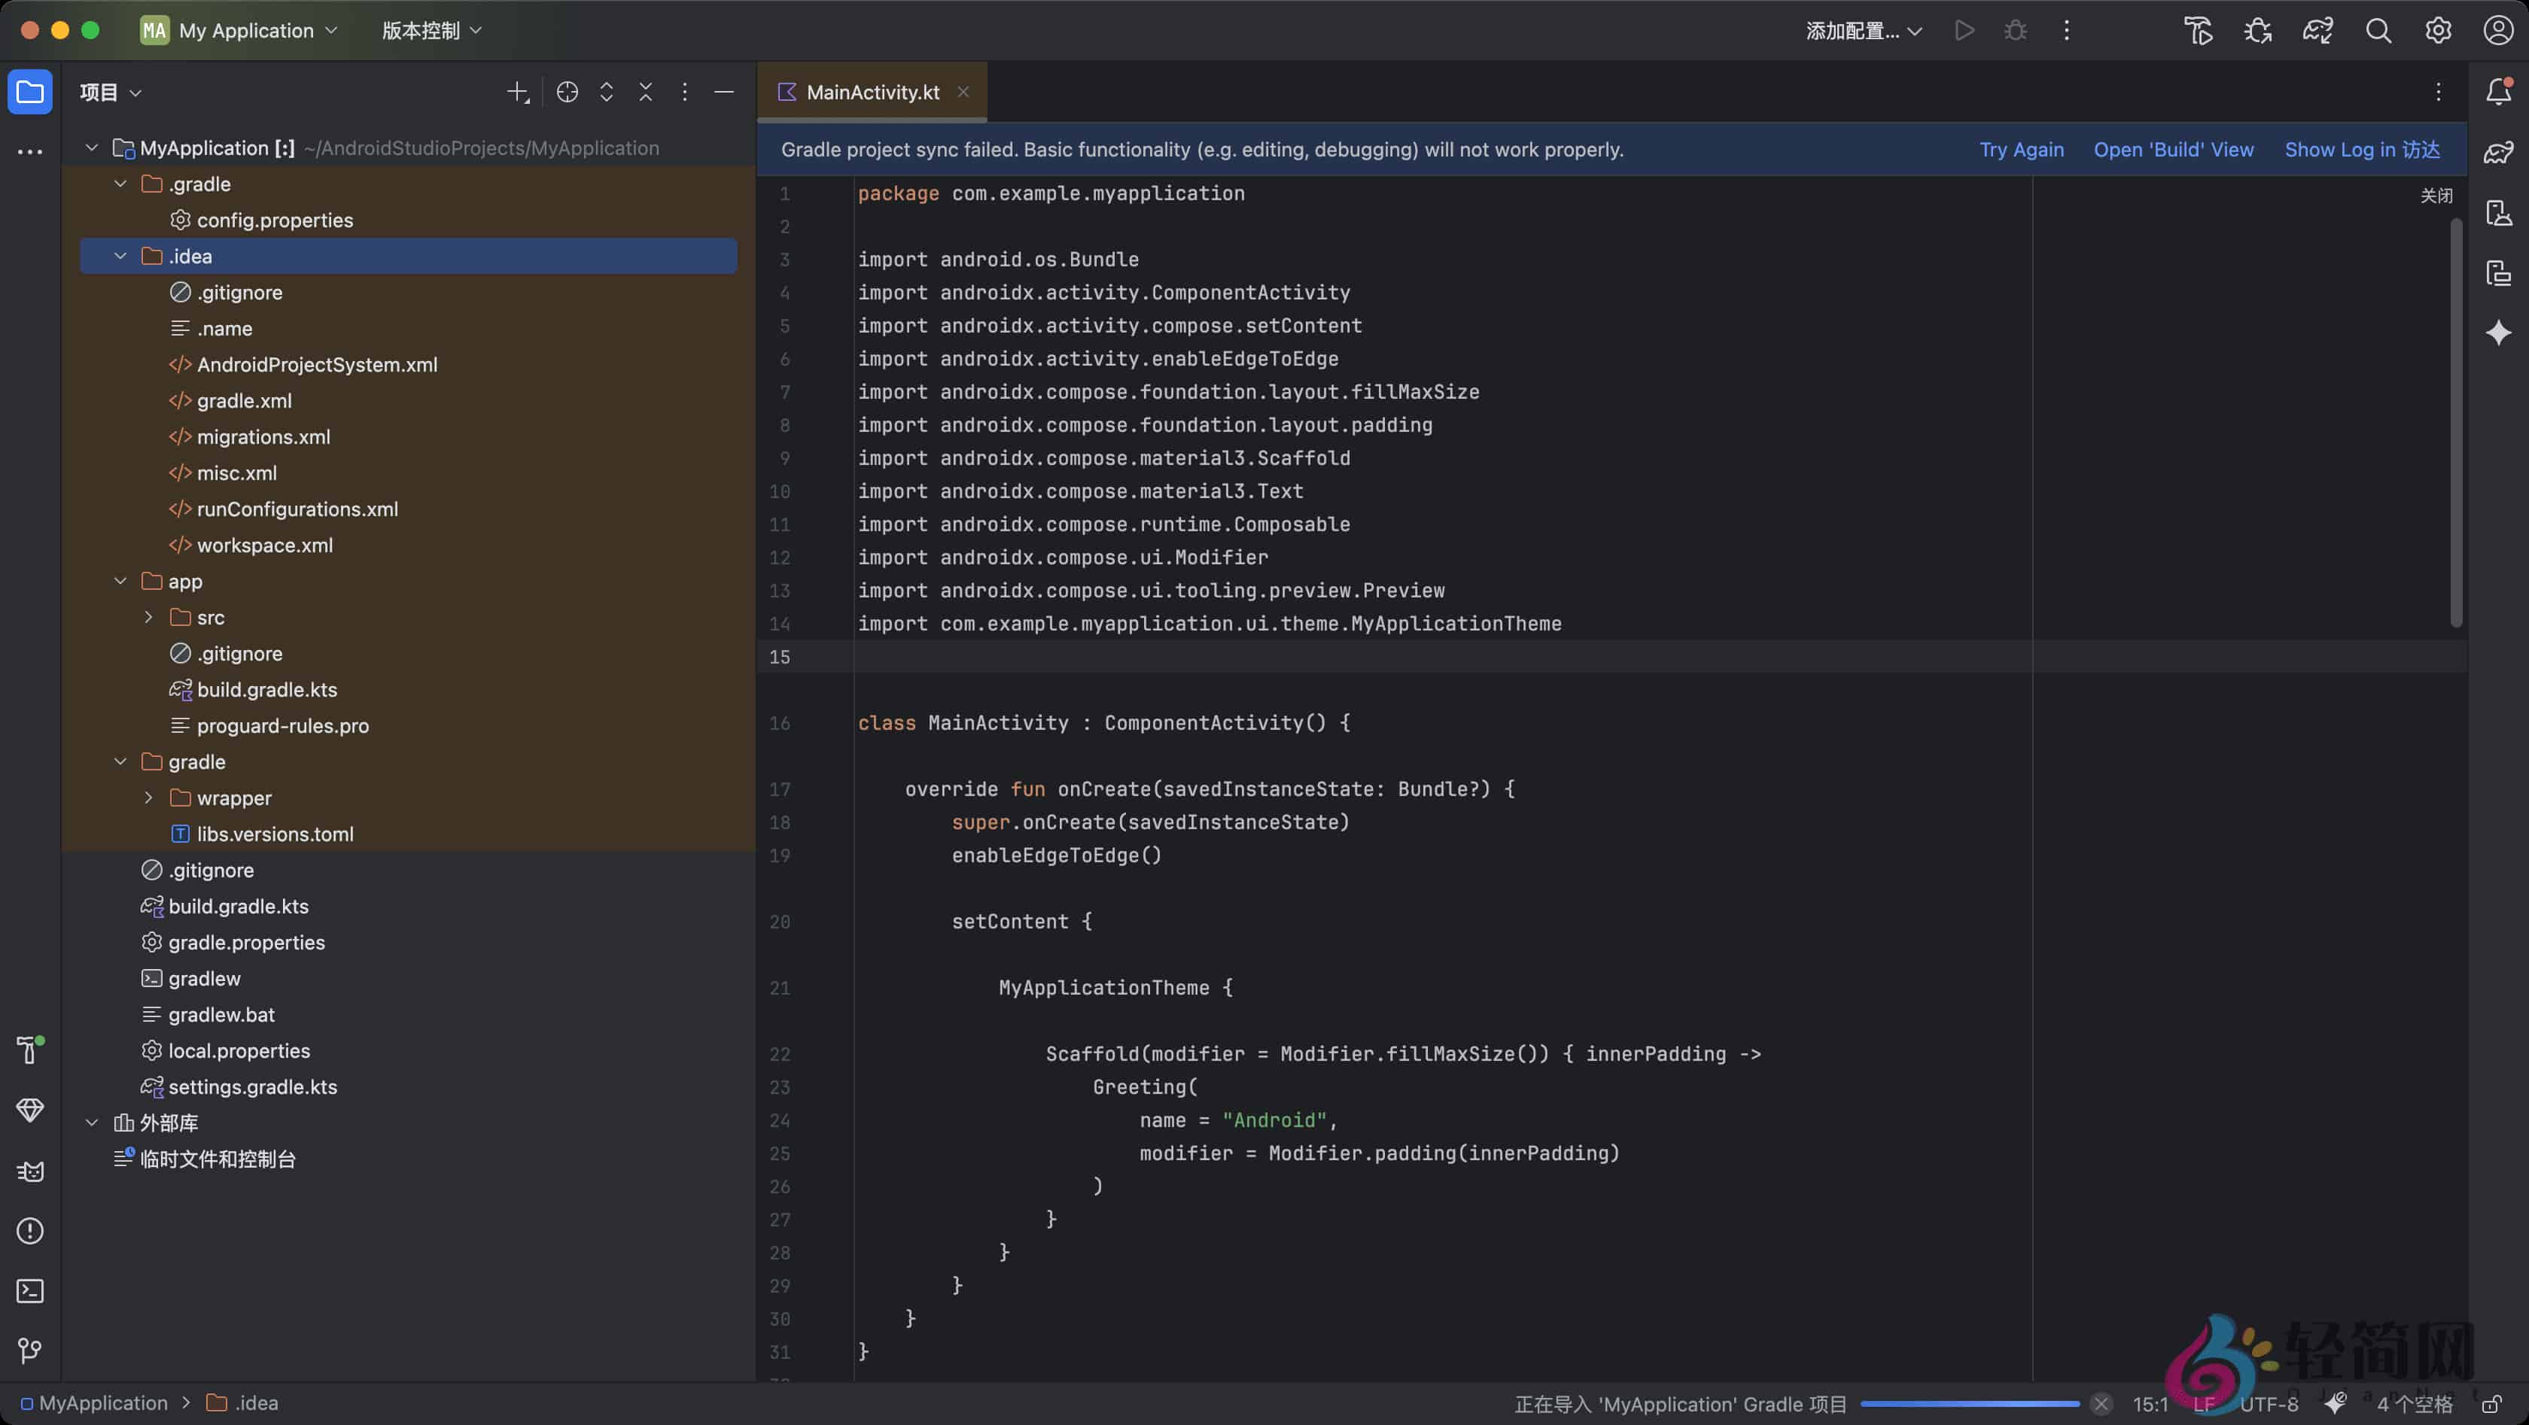Open the Gemini star panel

(x=2499, y=333)
